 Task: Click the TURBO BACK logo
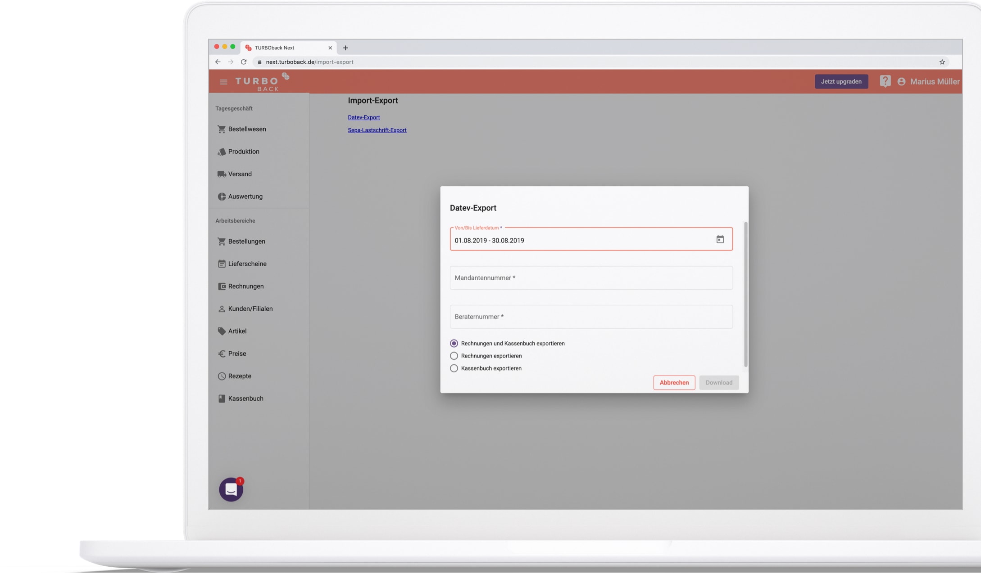point(262,82)
